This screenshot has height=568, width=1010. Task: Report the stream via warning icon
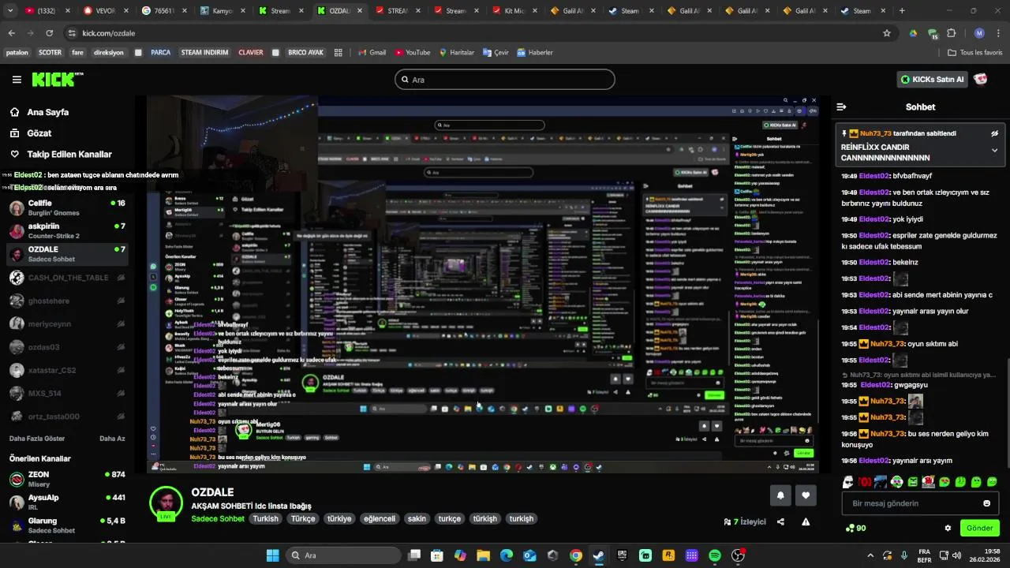coord(806,521)
